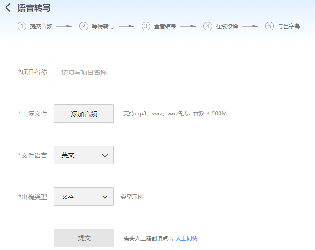Open the 出稿类型 output type dropdown
This screenshot has height=250, width=315.
(84, 196)
